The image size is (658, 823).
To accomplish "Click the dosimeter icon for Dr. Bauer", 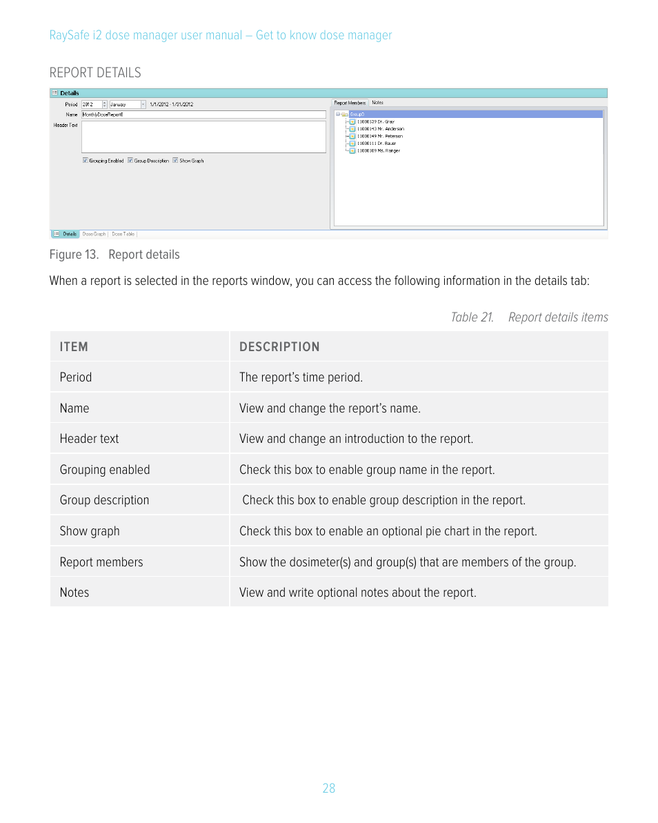I will point(352,143).
